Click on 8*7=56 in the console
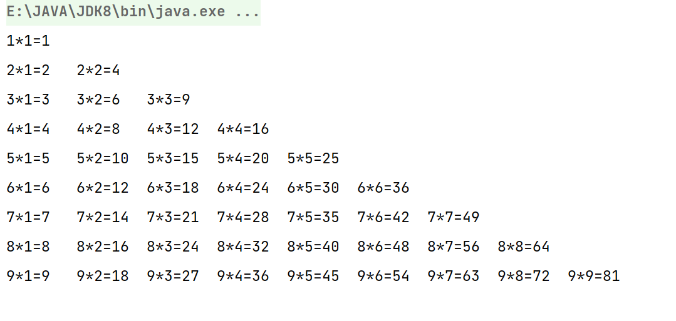The image size is (676, 321). [454, 247]
